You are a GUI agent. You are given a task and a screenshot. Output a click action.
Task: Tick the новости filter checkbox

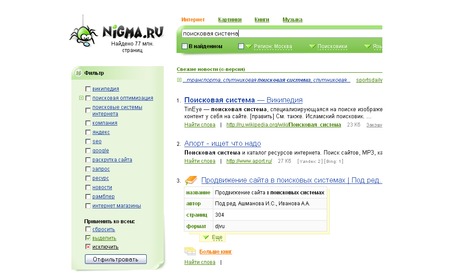[88, 187]
